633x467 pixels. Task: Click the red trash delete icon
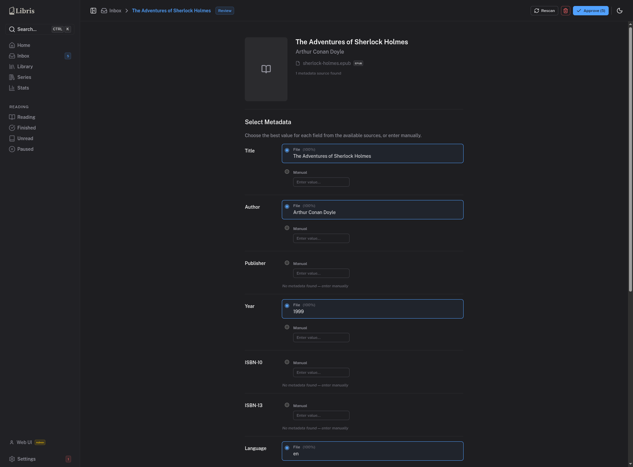(x=566, y=11)
